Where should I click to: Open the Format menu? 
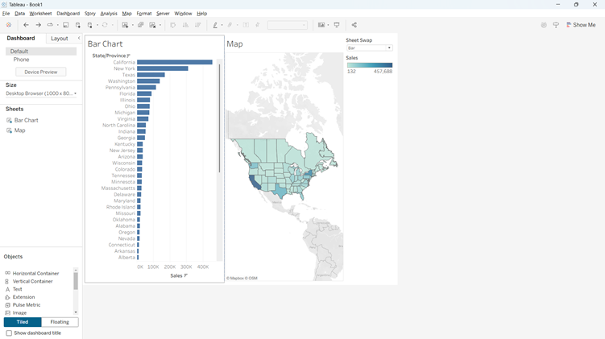point(144,14)
